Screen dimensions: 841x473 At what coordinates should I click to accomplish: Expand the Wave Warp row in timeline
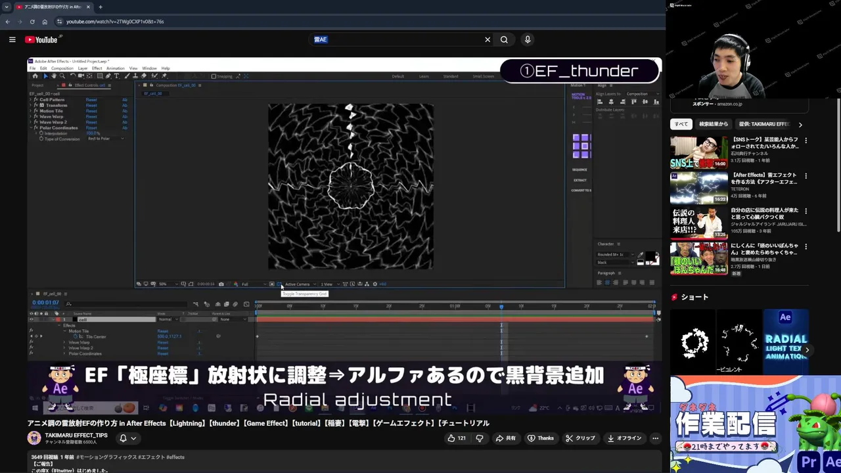click(64, 342)
